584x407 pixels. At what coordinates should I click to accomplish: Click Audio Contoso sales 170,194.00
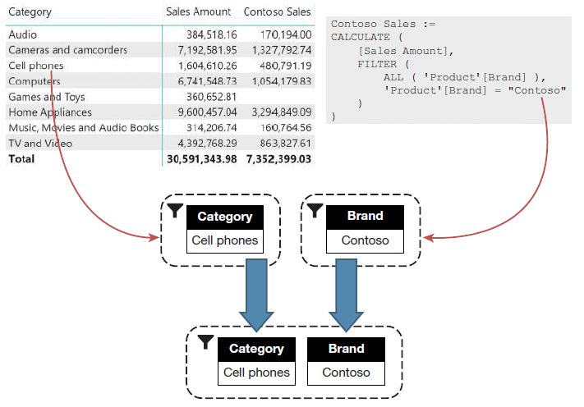(x=286, y=34)
